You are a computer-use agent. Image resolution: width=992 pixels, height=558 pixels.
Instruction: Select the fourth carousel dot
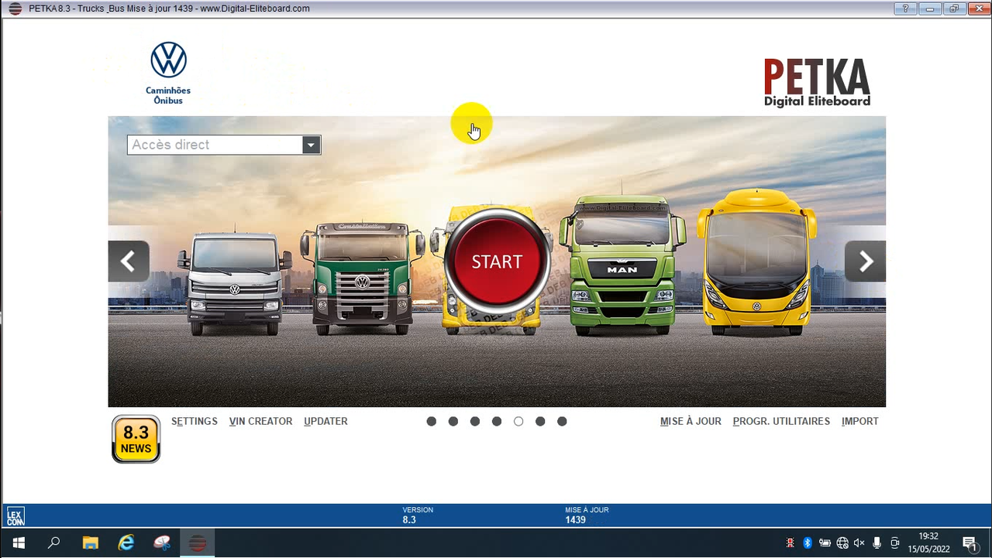coord(497,421)
